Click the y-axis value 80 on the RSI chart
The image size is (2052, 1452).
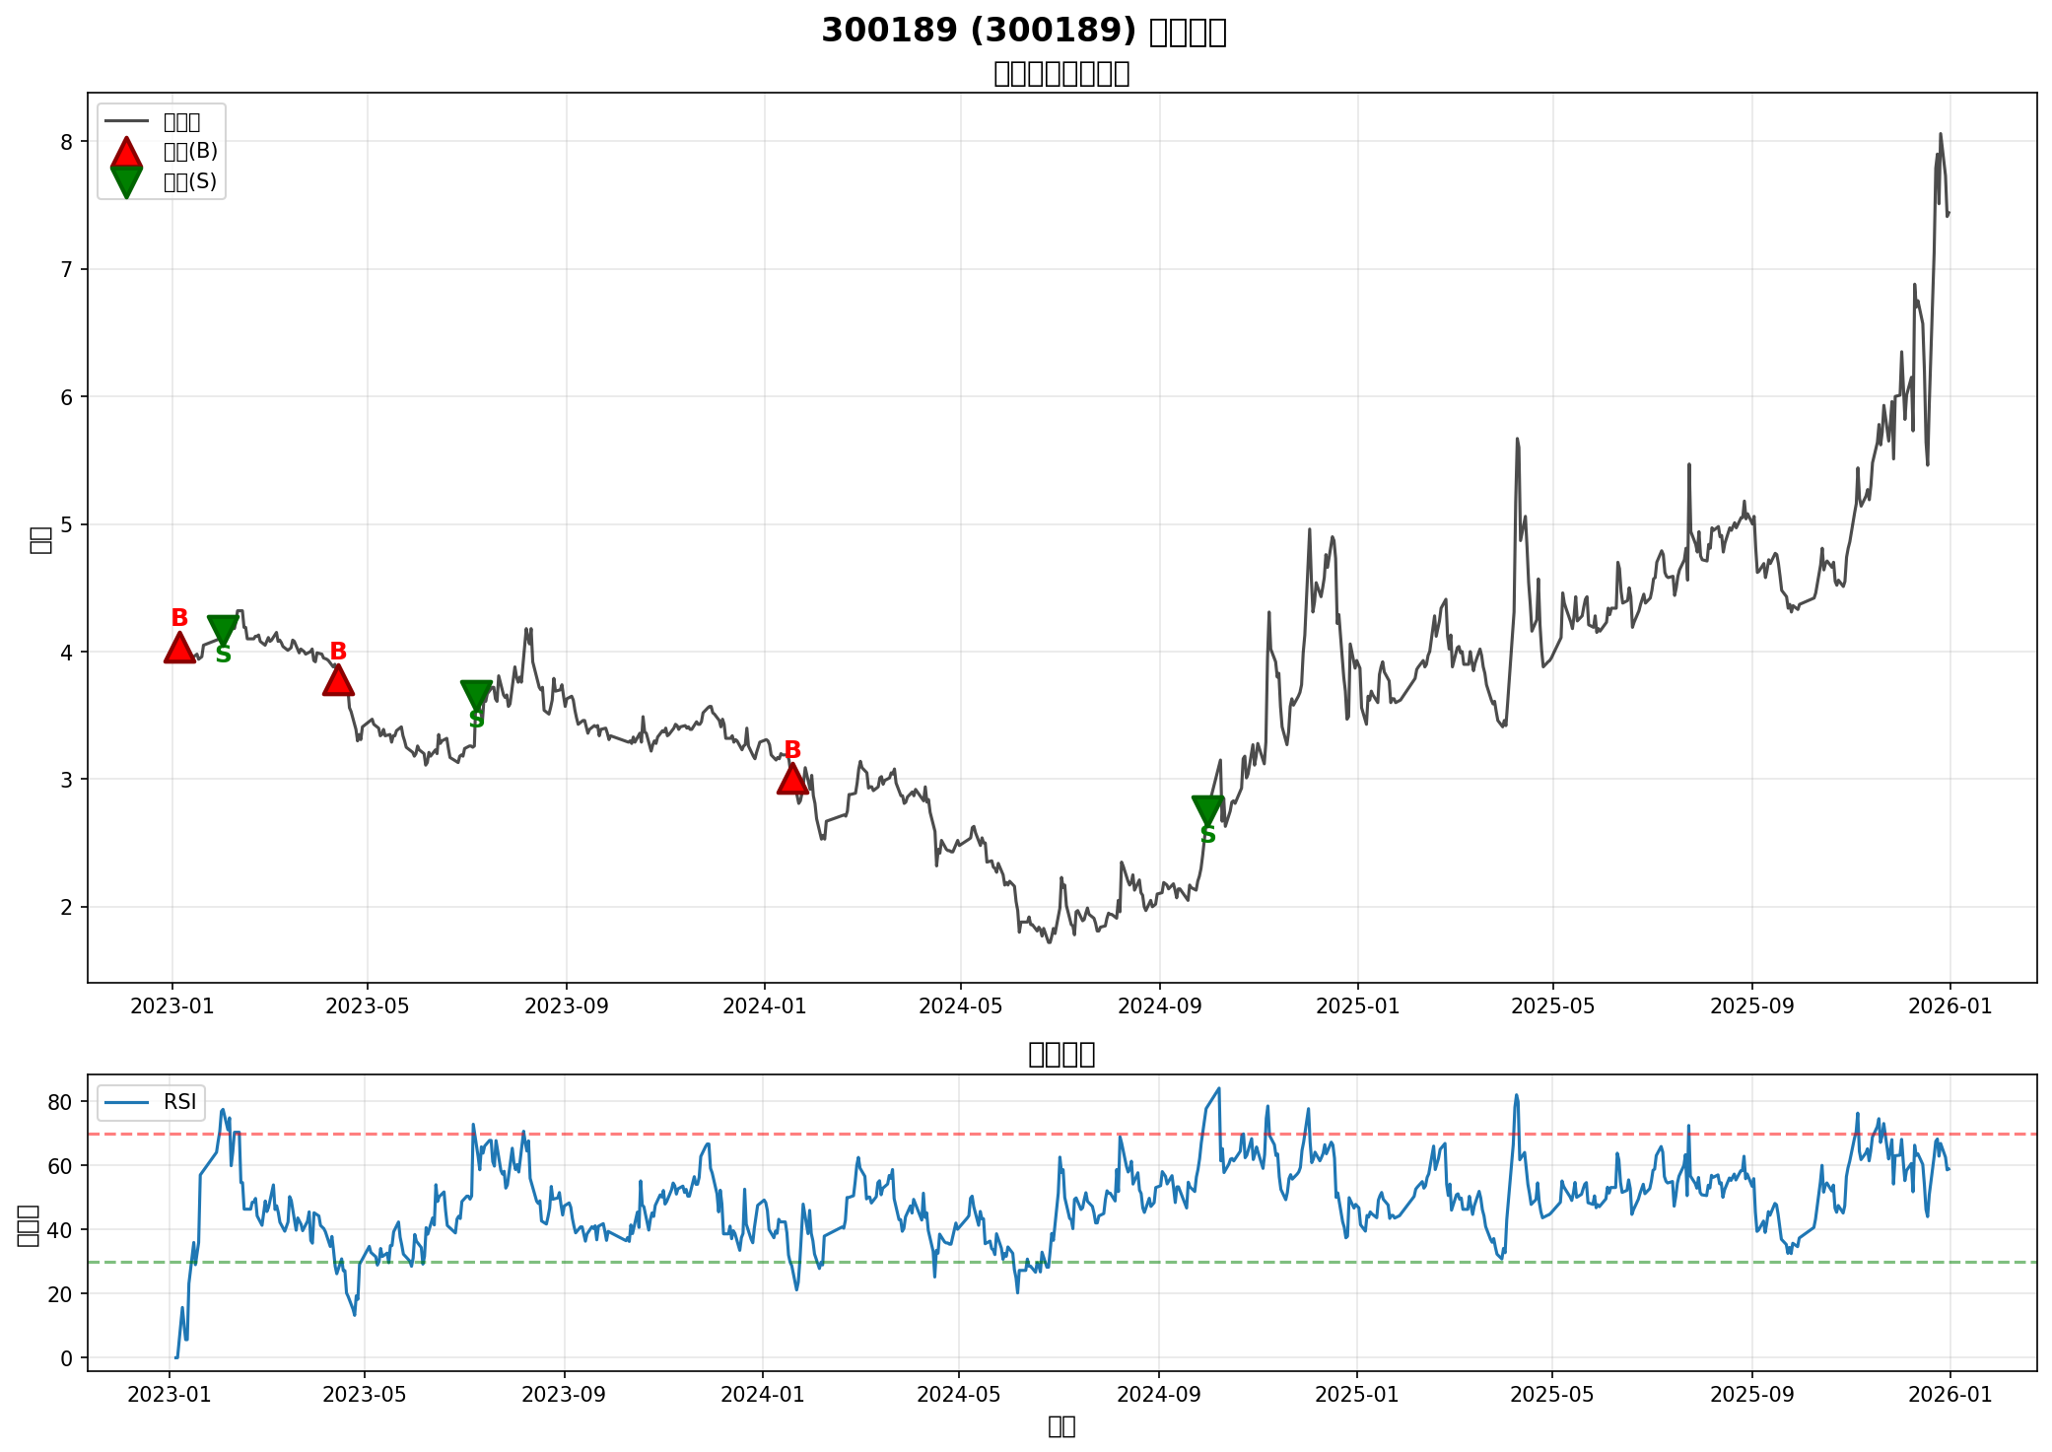[61, 1102]
